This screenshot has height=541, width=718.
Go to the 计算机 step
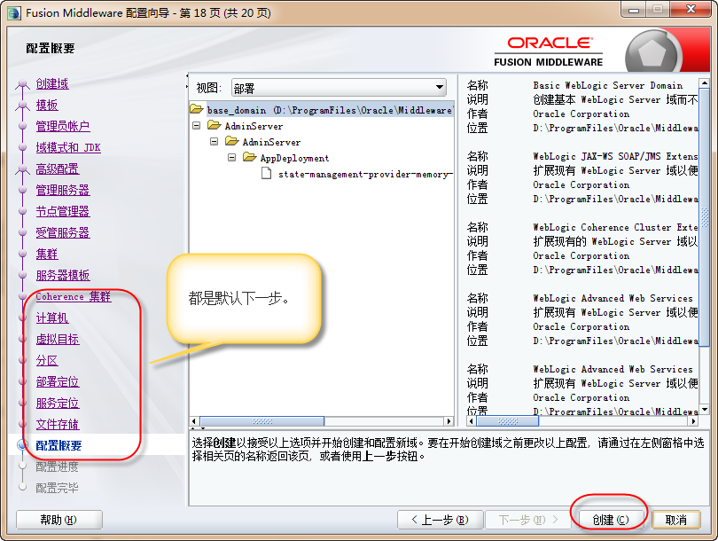tap(52, 318)
